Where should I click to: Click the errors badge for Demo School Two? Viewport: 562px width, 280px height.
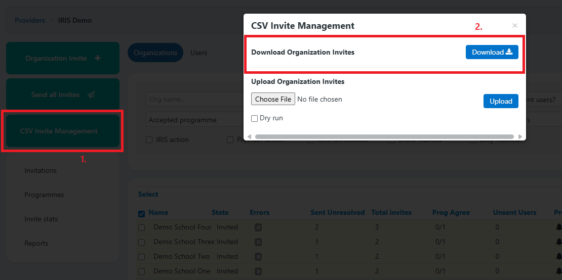(x=258, y=257)
